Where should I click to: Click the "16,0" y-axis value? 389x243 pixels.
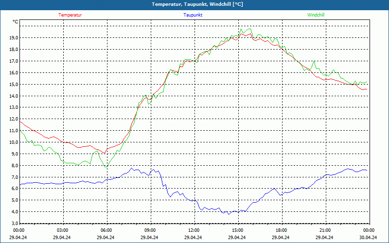coord(14,72)
